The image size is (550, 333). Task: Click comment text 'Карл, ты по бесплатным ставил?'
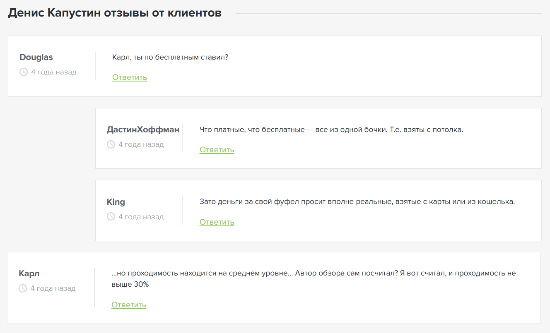[170, 57]
